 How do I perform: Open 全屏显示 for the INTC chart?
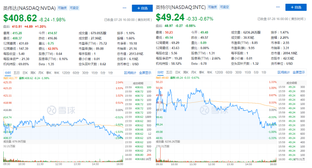point(298,72)
